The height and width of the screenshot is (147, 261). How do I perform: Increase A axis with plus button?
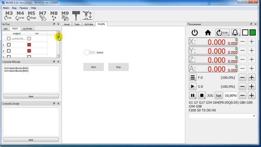(x=252, y=69)
